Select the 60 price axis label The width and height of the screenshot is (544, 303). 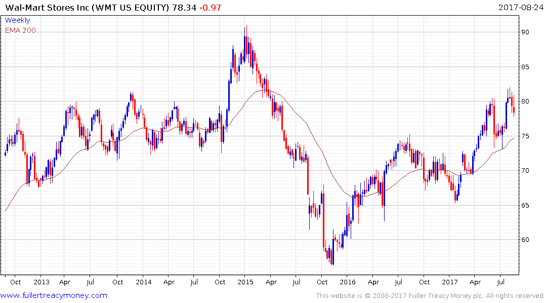coord(525,240)
